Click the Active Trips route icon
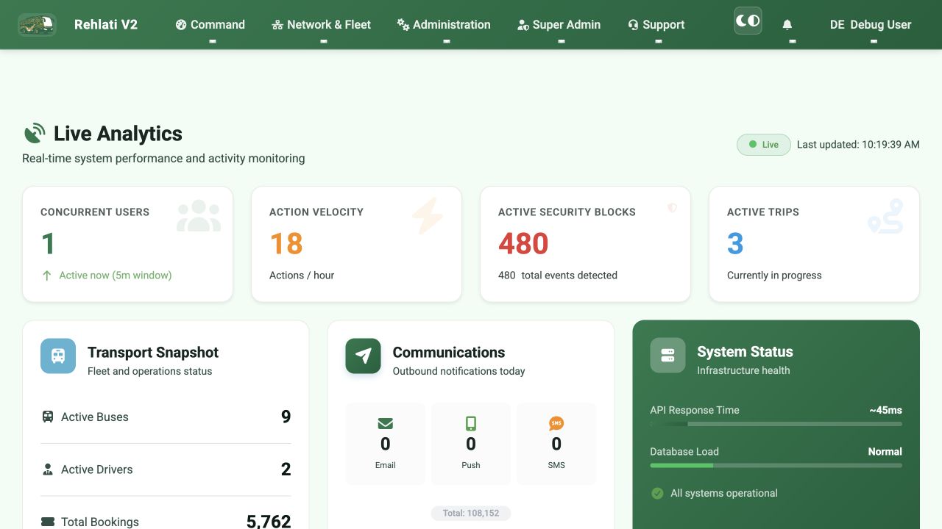 (x=885, y=216)
